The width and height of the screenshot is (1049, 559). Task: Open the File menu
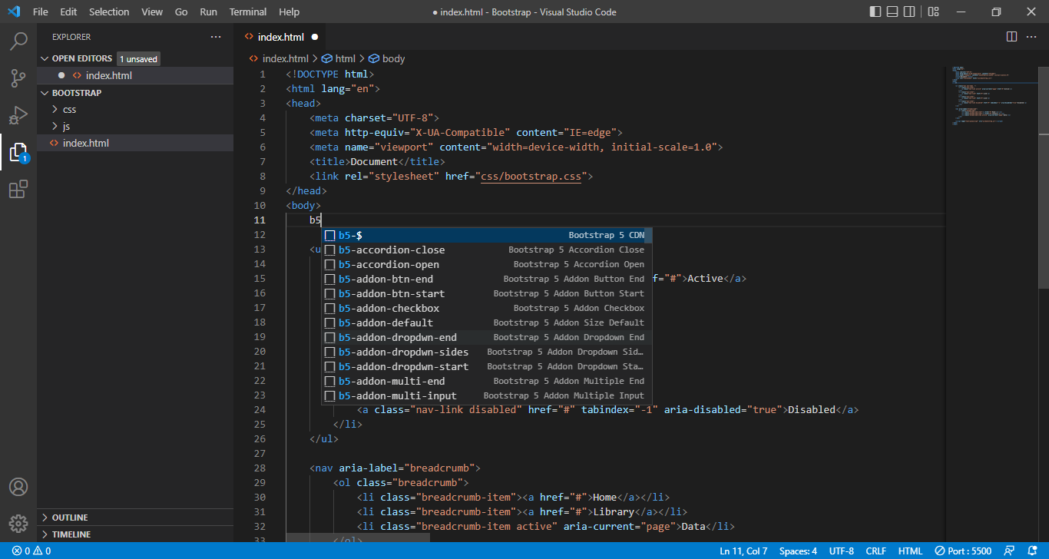tap(41, 12)
